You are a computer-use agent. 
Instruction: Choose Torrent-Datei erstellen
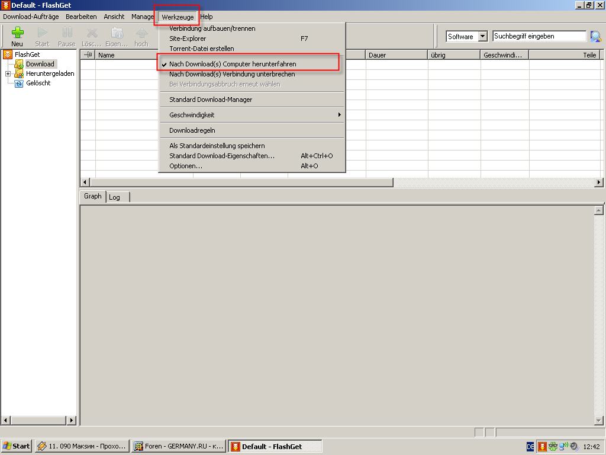click(x=252, y=49)
